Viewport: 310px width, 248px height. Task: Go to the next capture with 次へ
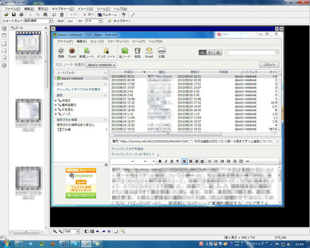coord(89,15)
